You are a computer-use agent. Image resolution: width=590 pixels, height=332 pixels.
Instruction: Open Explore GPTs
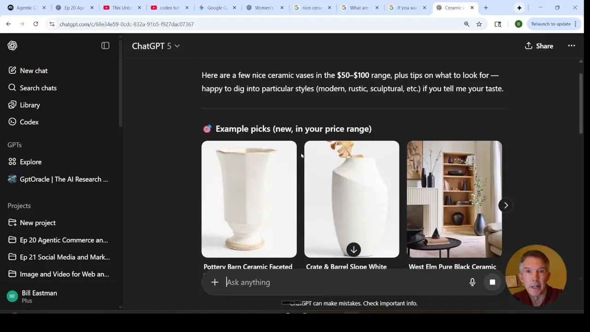coord(30,162)
